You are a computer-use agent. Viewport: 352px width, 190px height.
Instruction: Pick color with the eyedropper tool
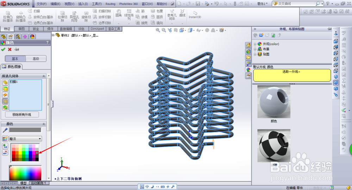(x=5, y=130)
